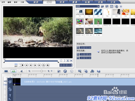The image size is (135, 101).
Task: Click the undo icon in timeline toolbar
Action: (65, 71)
